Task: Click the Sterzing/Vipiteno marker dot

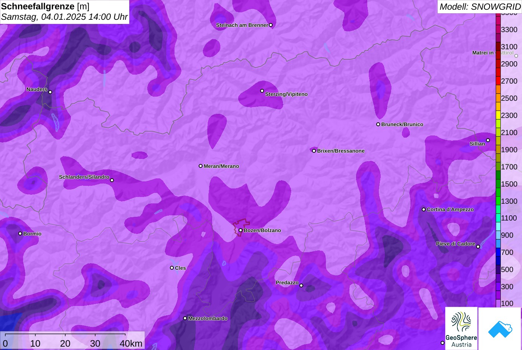Action: click(262, 91)
